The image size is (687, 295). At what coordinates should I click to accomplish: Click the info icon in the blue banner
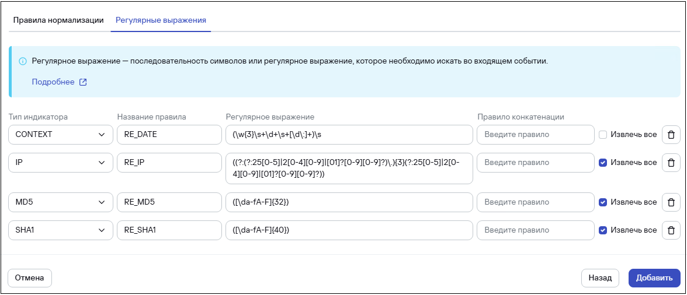[x=23, y=61]
